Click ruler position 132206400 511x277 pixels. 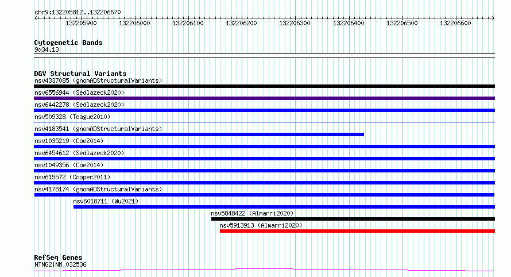click(349, 23)
